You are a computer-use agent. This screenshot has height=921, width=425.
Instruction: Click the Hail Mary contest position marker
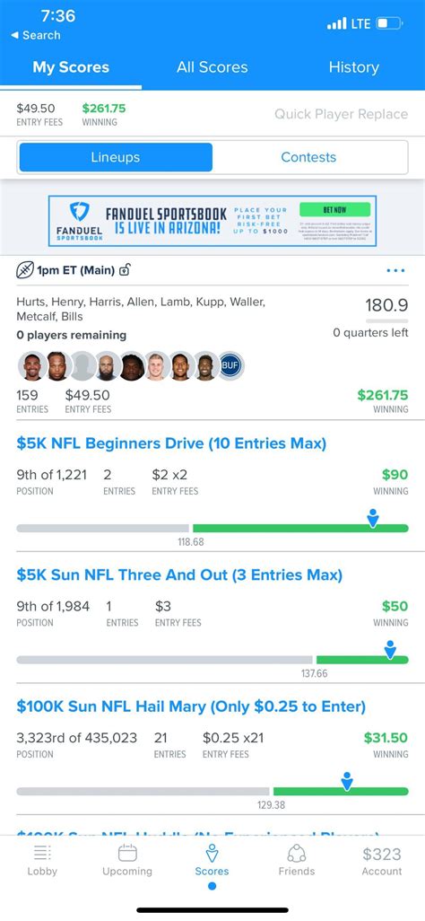click(347, 781)
